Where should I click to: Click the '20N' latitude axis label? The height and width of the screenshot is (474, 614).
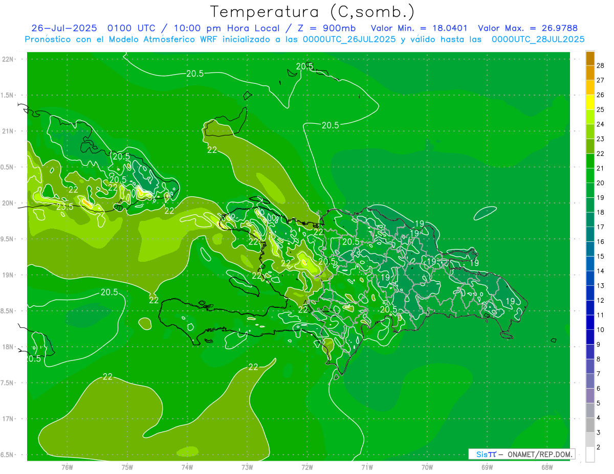point(8,203)
